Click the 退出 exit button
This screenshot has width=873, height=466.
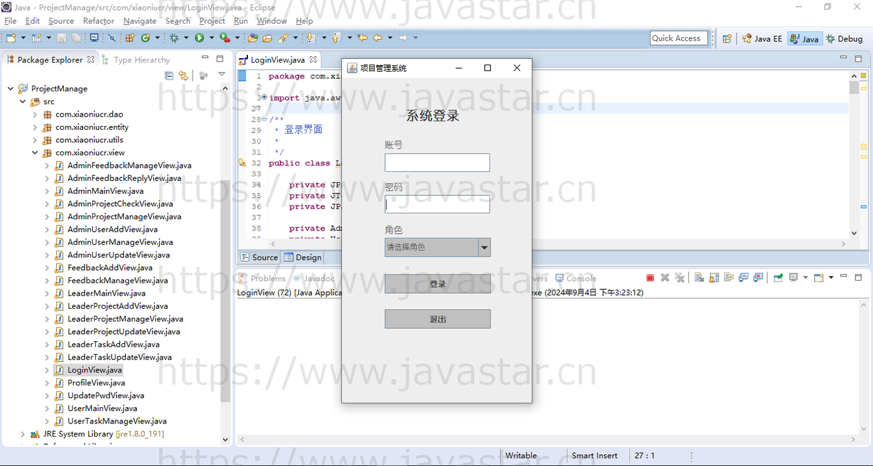coord(437,319)
